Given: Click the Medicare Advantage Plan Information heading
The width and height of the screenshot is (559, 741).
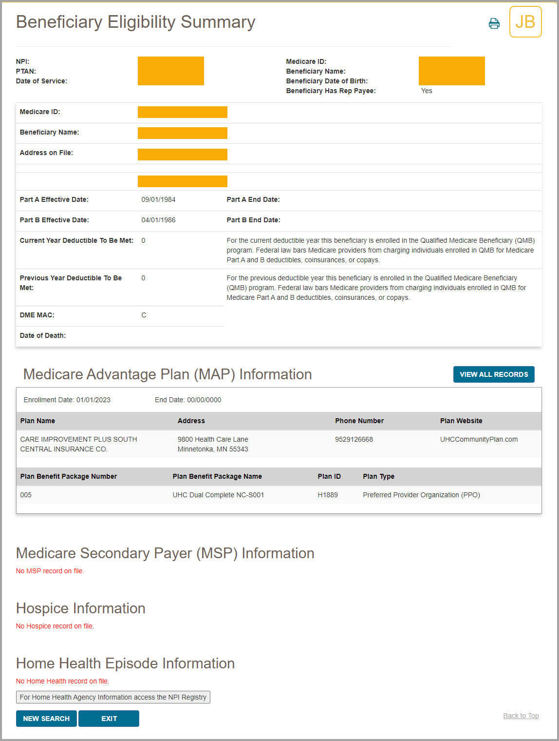Looking at the screenshot, I should (167, 374).
